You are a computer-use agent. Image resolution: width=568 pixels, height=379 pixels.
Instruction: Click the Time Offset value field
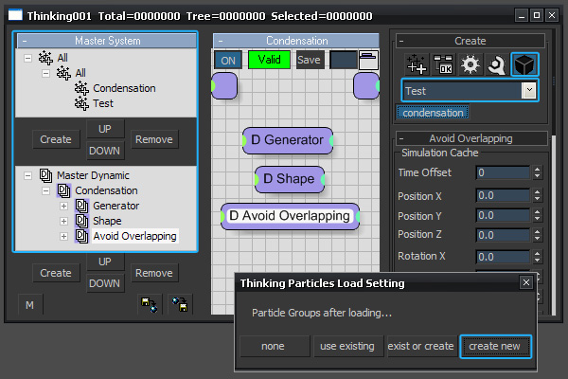point(503,172)
